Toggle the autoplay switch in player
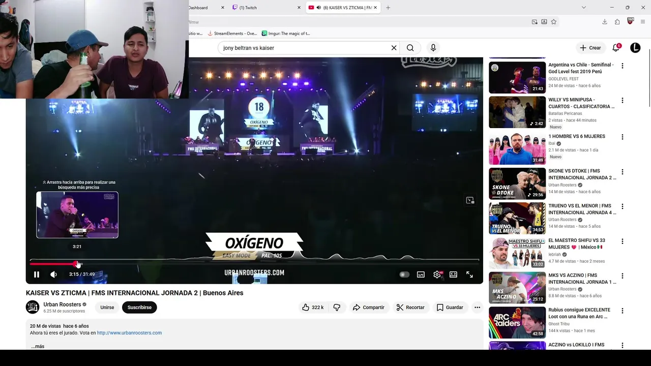This screenshot has height=366, width=651. click(x=404, y=274)
